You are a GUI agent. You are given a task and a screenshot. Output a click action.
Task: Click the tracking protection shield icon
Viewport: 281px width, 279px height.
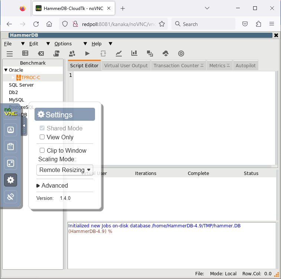point(65,24)
